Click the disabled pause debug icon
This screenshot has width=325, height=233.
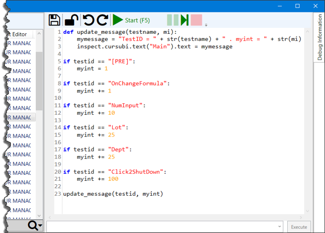172,20
